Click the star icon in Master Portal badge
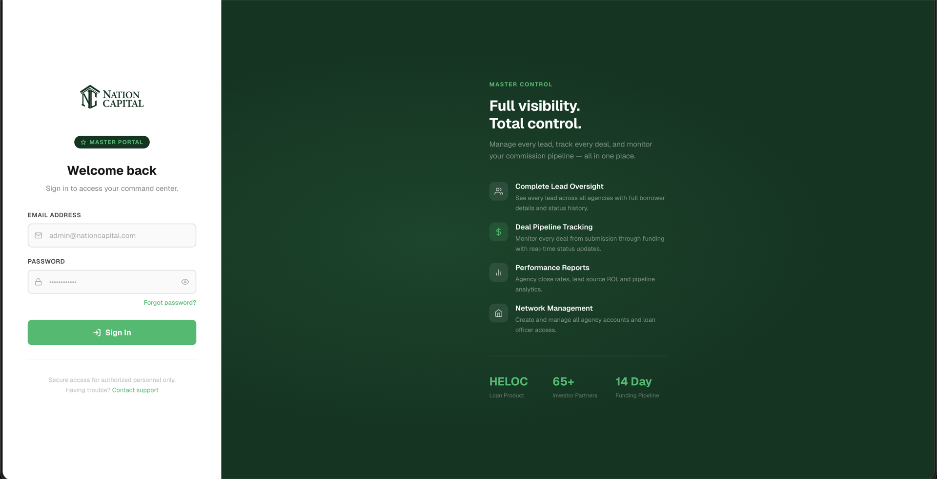 click(x=83, y=142)
